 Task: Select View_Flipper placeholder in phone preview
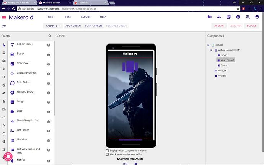click(x=130, y=66)
